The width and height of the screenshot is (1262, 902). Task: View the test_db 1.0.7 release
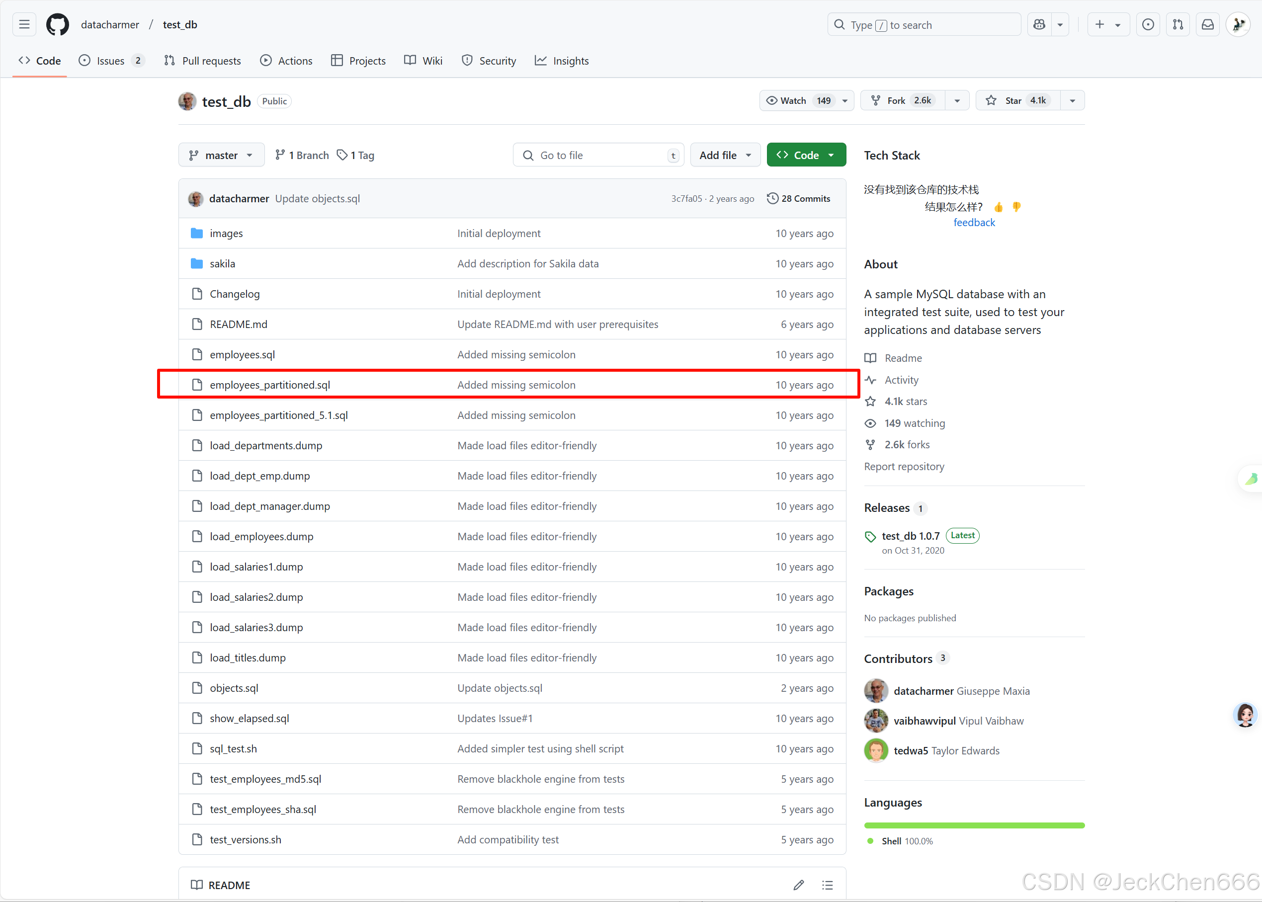911,535
